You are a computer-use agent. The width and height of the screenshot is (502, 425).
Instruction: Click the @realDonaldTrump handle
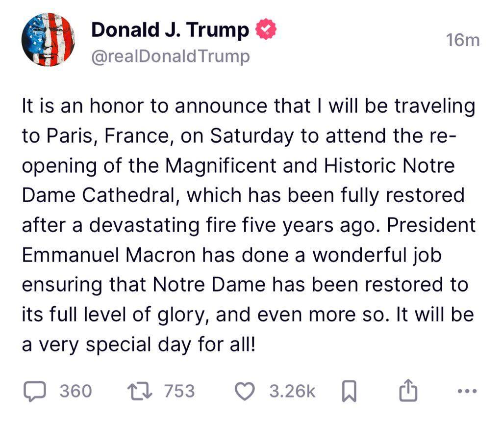(x=170, y=57)
